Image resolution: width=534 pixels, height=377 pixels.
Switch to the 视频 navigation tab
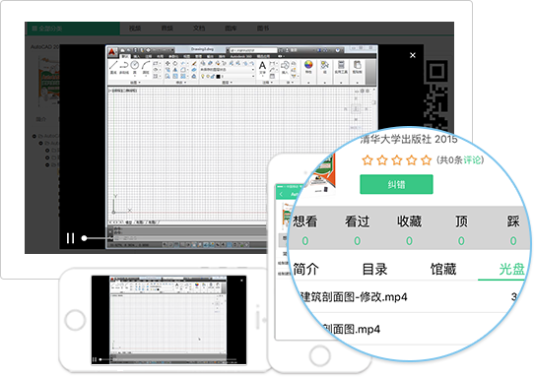135,29
